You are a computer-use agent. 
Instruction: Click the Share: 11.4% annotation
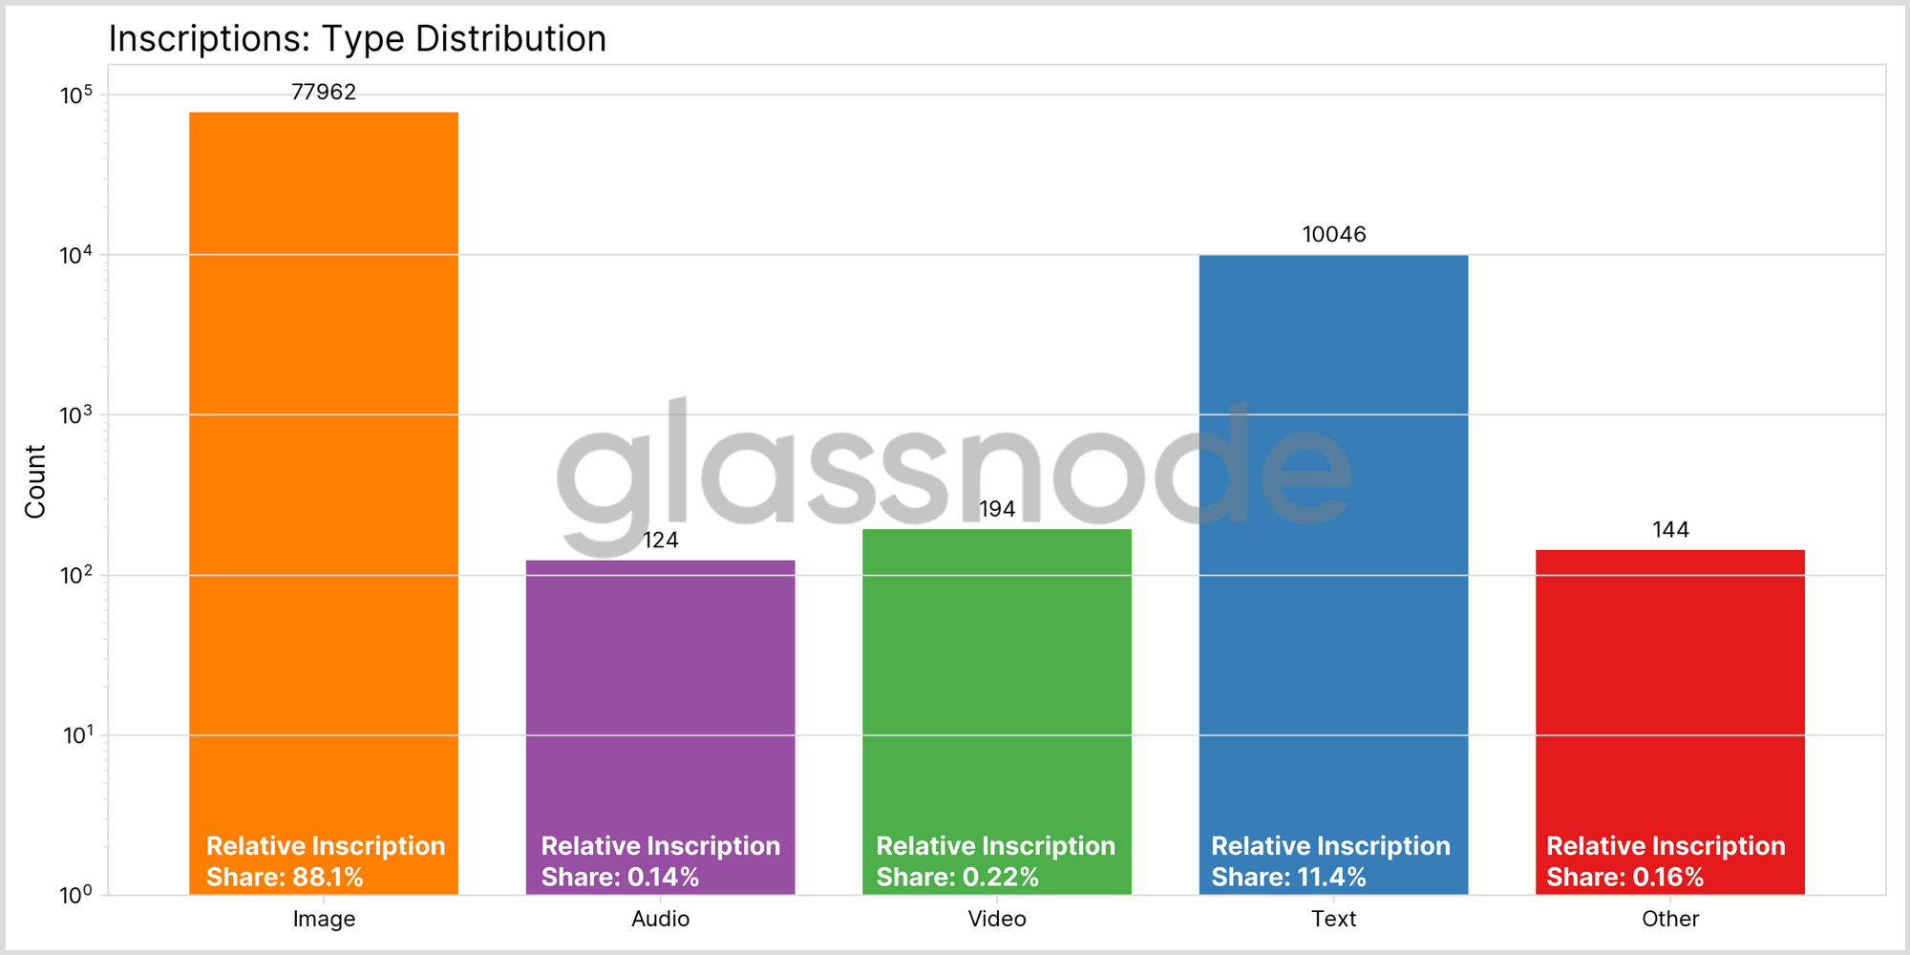1288,877
